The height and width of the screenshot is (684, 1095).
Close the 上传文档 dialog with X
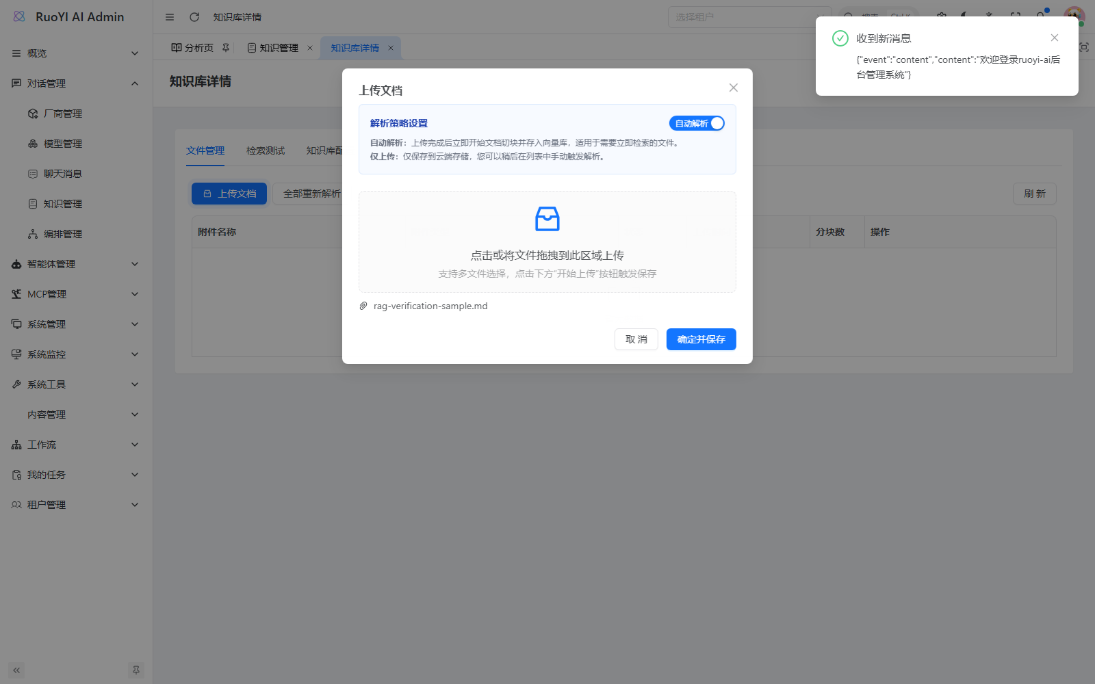pyautogui.click(x=734, y=88)
